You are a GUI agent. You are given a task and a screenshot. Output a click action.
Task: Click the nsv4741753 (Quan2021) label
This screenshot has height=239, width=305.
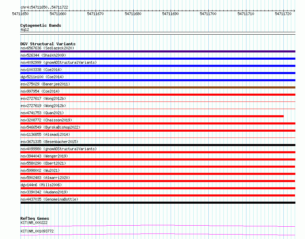coord(42,113)
